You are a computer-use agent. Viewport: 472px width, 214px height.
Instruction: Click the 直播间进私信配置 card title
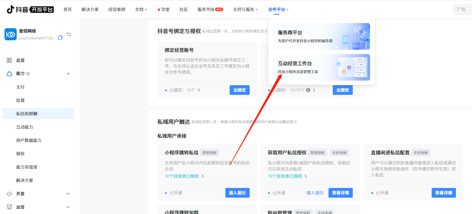[390, 152]
